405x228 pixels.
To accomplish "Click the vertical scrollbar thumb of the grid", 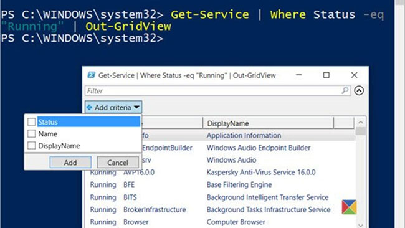I will pos(361,131).
